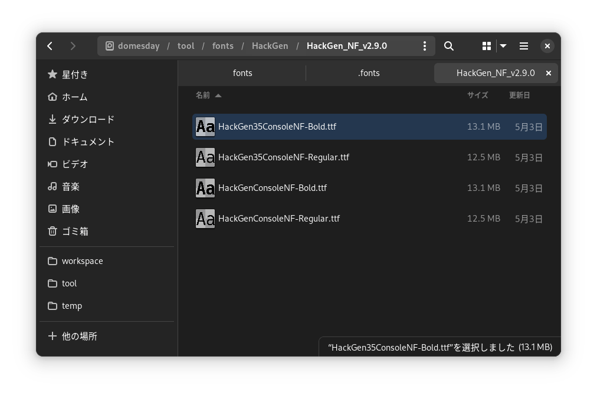The width and height of the screenshot is (597, 396).
Task: Open the hamburger main menu
Action: pos(524,46)
